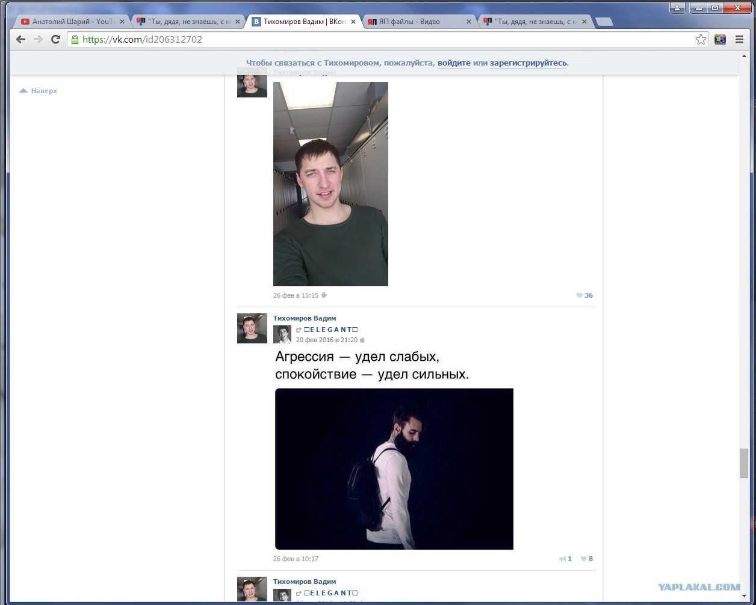Reload the page with refresh icon
Image resolution: width=756 pixels, height=605 pixels.
click(x=55, y=39)
